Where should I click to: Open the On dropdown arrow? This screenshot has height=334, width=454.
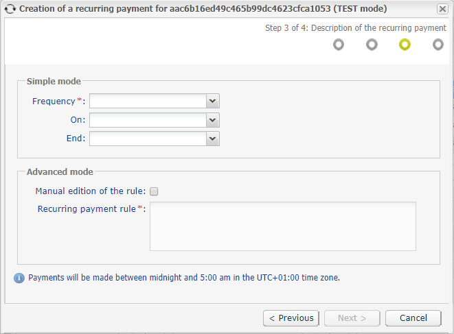point(213,120)
